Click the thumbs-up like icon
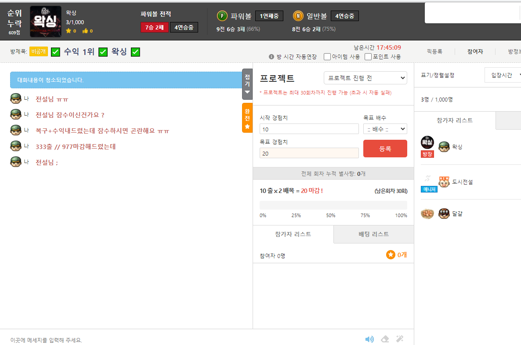This screenshot has width=521, height=345. pos(85,31)
